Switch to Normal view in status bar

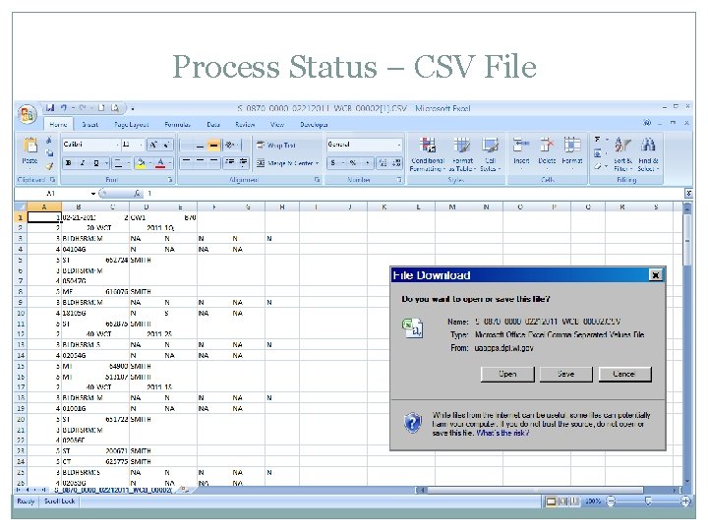coord(551,501)
